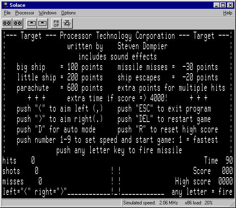Click 'push number 1-9 to set speed' line
Screen dimensions: 236x208
click(117, 140)
